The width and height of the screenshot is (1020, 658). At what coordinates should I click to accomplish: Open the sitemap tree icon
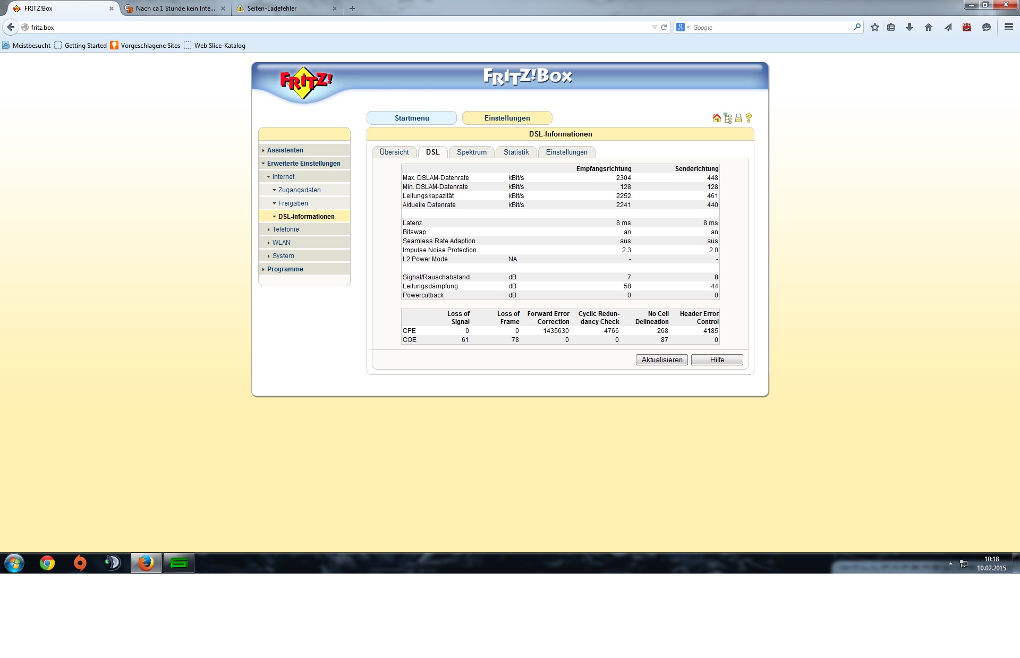tap(727, 118)
